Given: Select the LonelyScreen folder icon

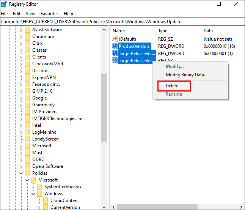Looking at the screenshot, I should tap(28, 139).
